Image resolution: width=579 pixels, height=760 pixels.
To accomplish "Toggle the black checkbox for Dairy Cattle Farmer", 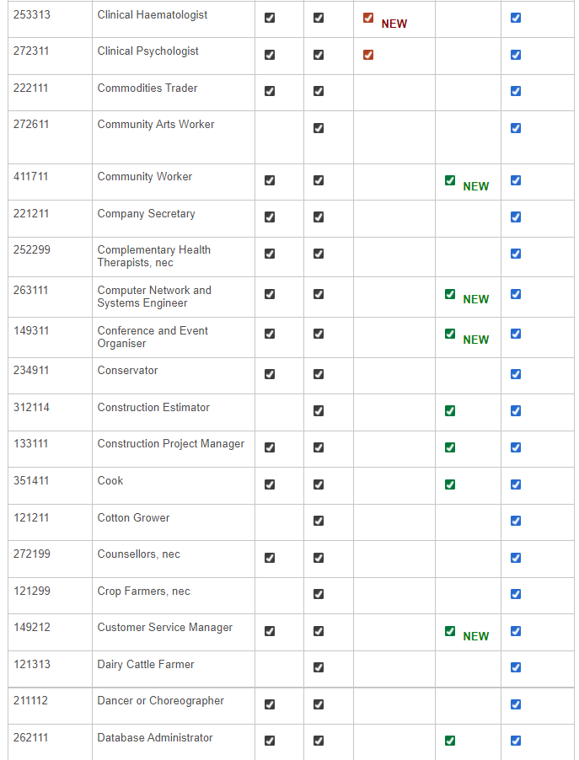I will point(319,667).
